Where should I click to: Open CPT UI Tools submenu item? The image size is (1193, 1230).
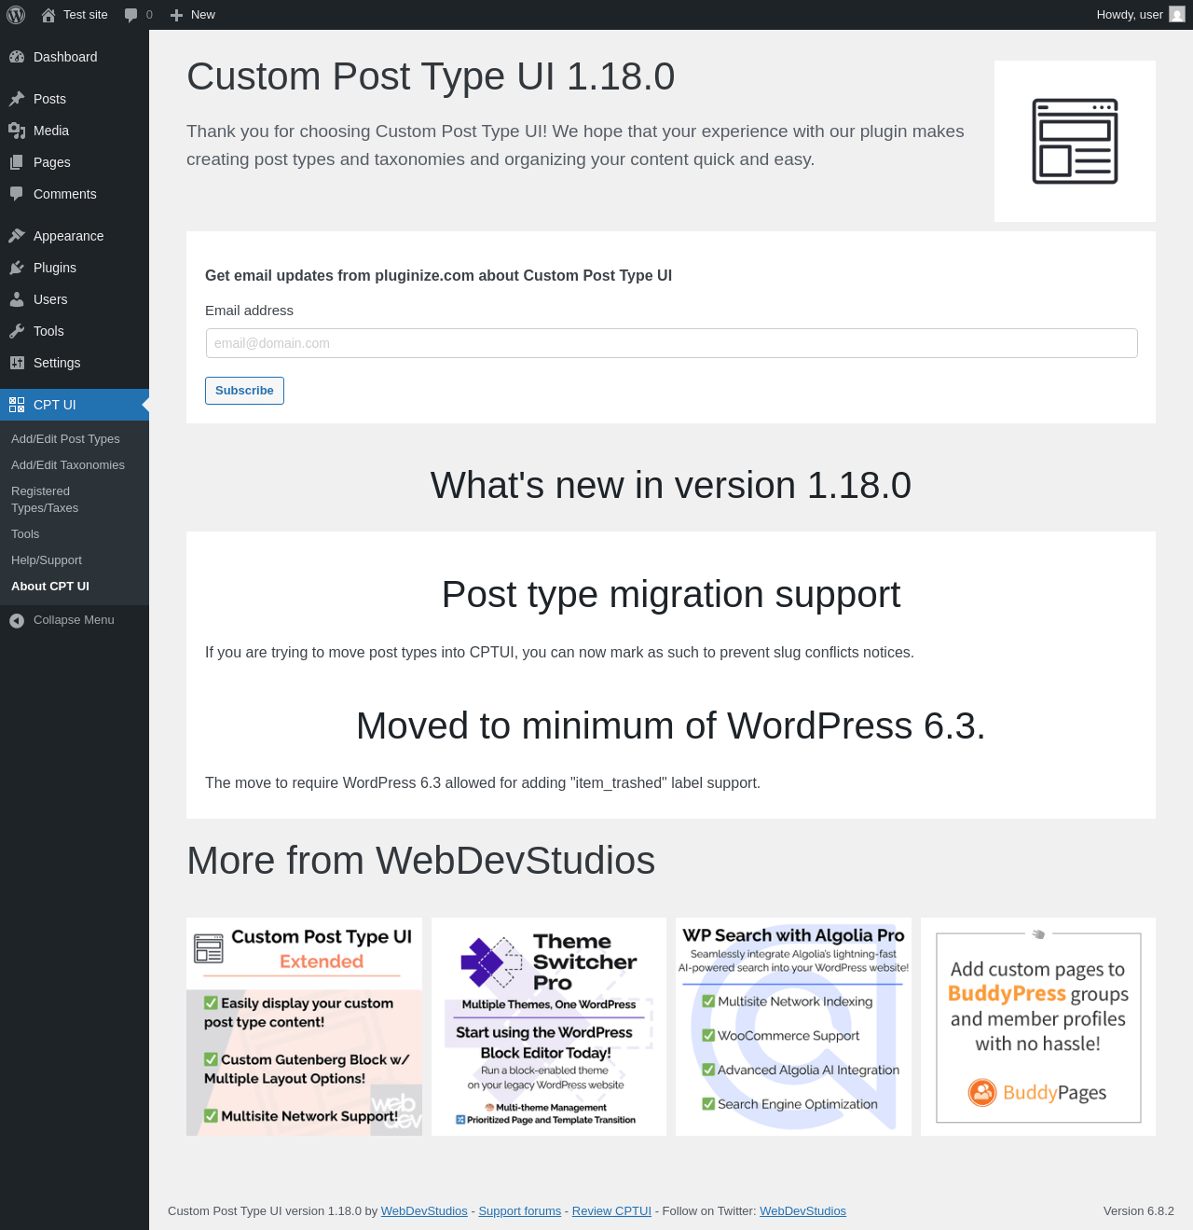pyautogui.click(x=25, y=534)
